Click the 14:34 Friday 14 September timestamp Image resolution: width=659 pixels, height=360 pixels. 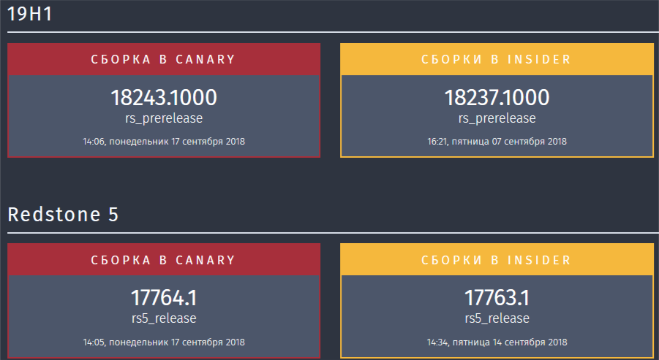tap(497, 342)
